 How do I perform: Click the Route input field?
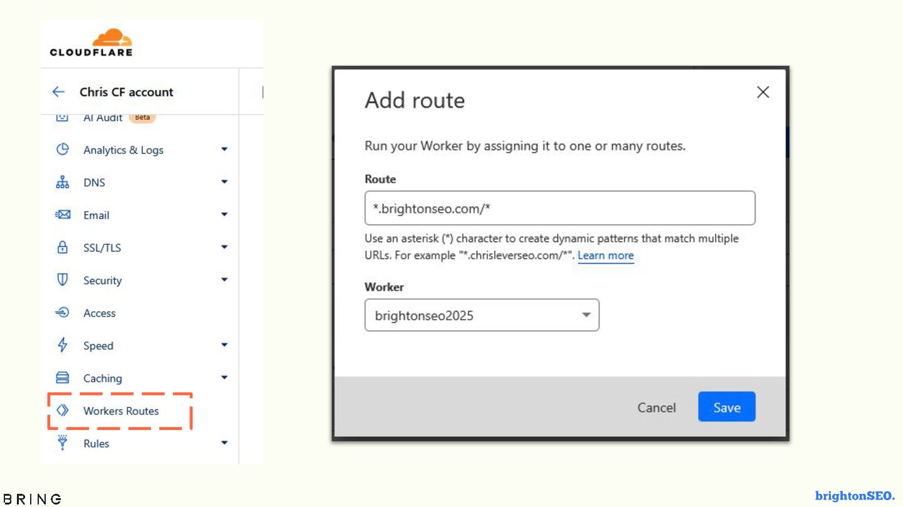560,208
